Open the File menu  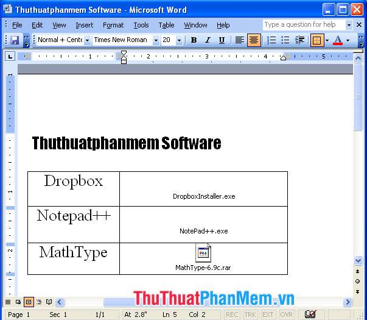[17, 25]
